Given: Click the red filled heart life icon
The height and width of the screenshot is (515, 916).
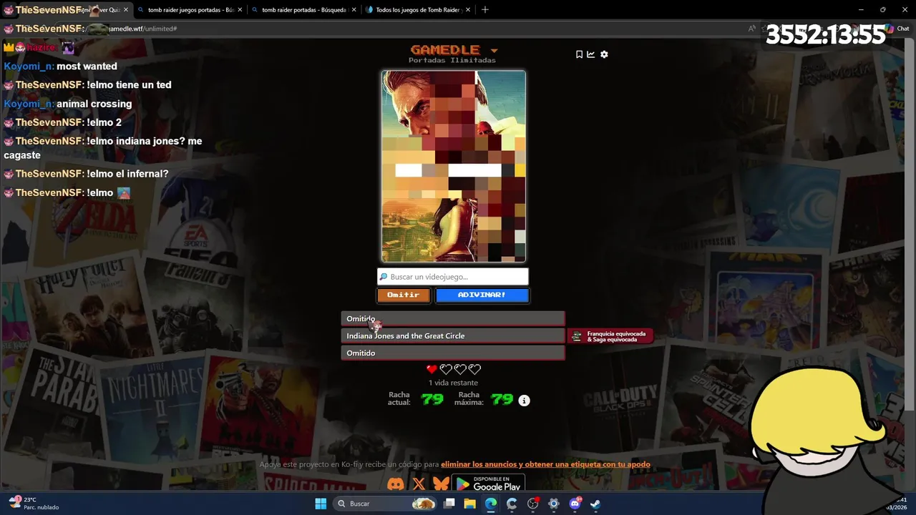Looking at the screenshot, I should (x=432, y=369).
